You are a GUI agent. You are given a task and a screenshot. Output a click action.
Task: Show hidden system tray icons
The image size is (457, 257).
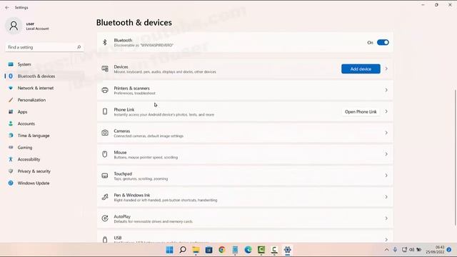(386, 250)
